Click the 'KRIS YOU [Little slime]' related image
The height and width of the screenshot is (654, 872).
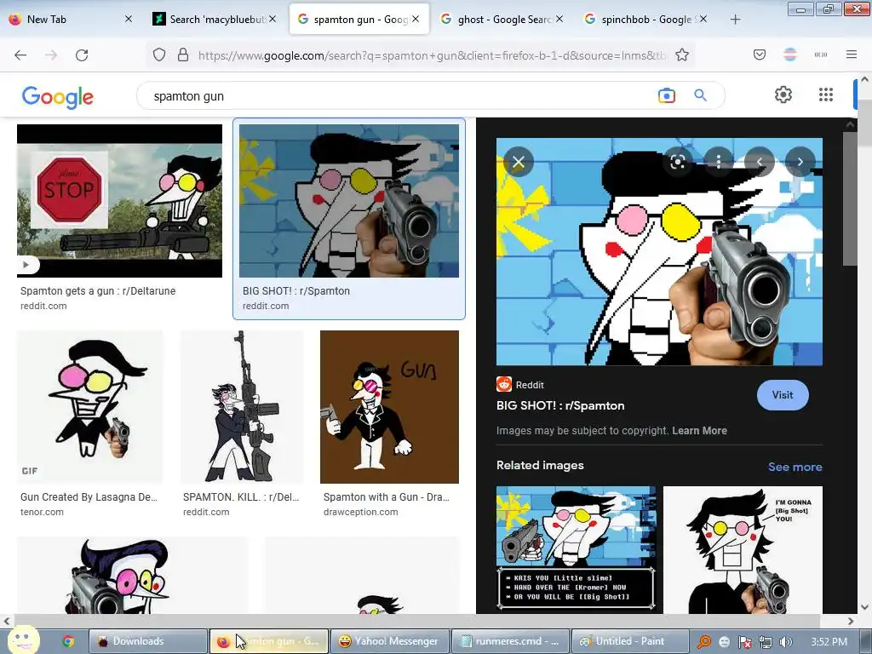pyautogui.click(x=577, y=549)
